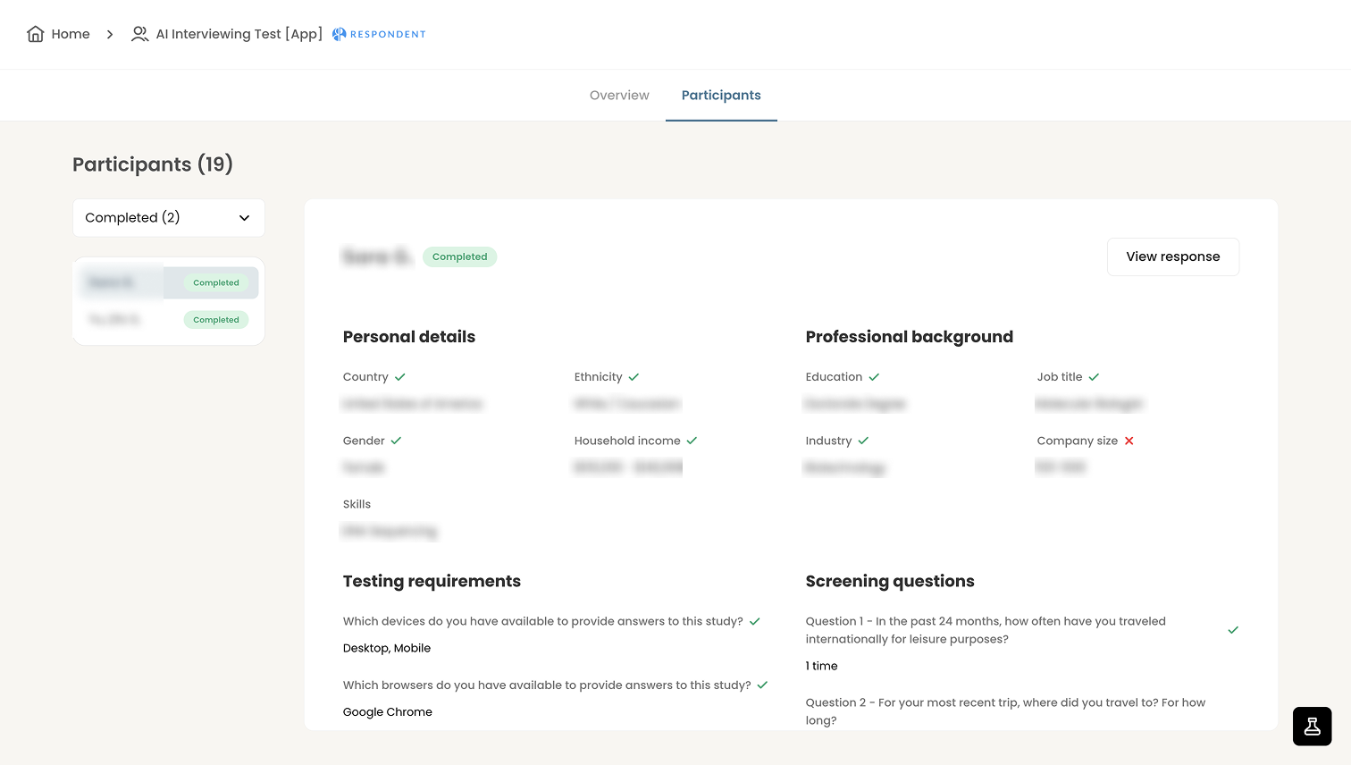This screenshot has height=765, width=1351.
Task: Click the Job title label
Action: [1060, 377]
